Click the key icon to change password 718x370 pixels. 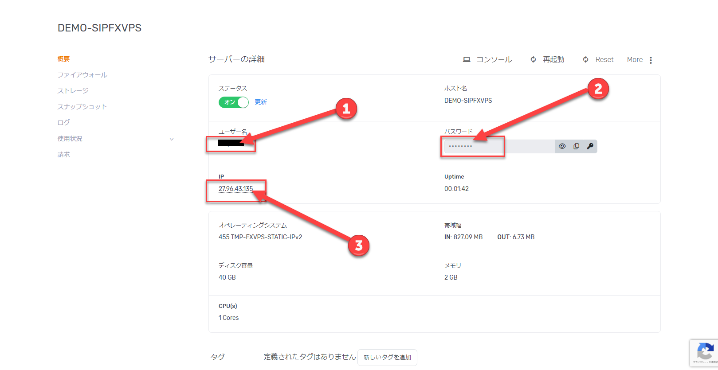590,146
